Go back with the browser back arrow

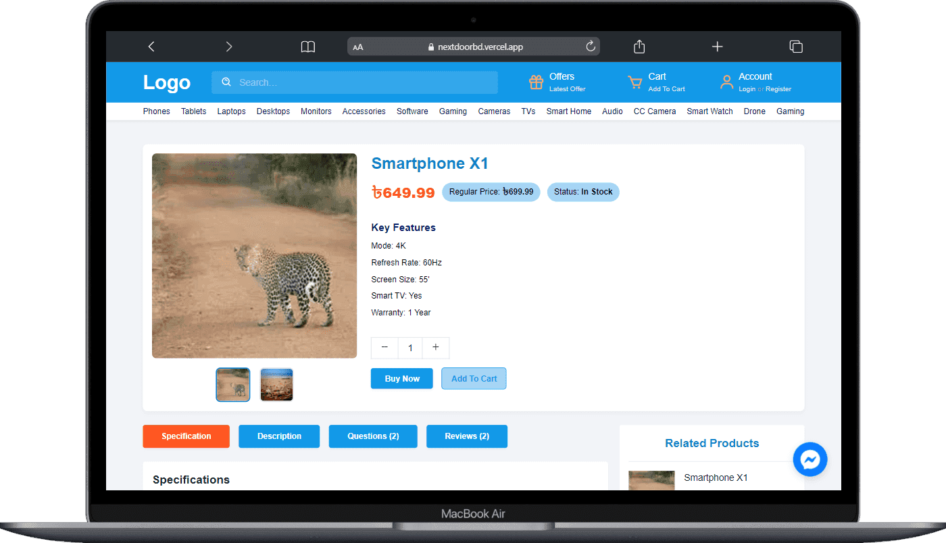pyautogui.click(x=151, y=47)
